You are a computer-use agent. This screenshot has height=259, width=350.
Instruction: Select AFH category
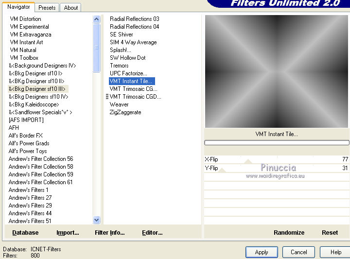(x=14, y=128)
